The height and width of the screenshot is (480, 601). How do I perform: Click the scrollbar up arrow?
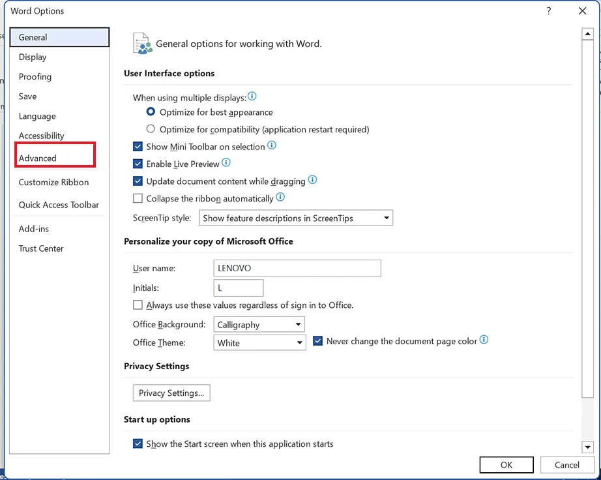pos(587,34)
